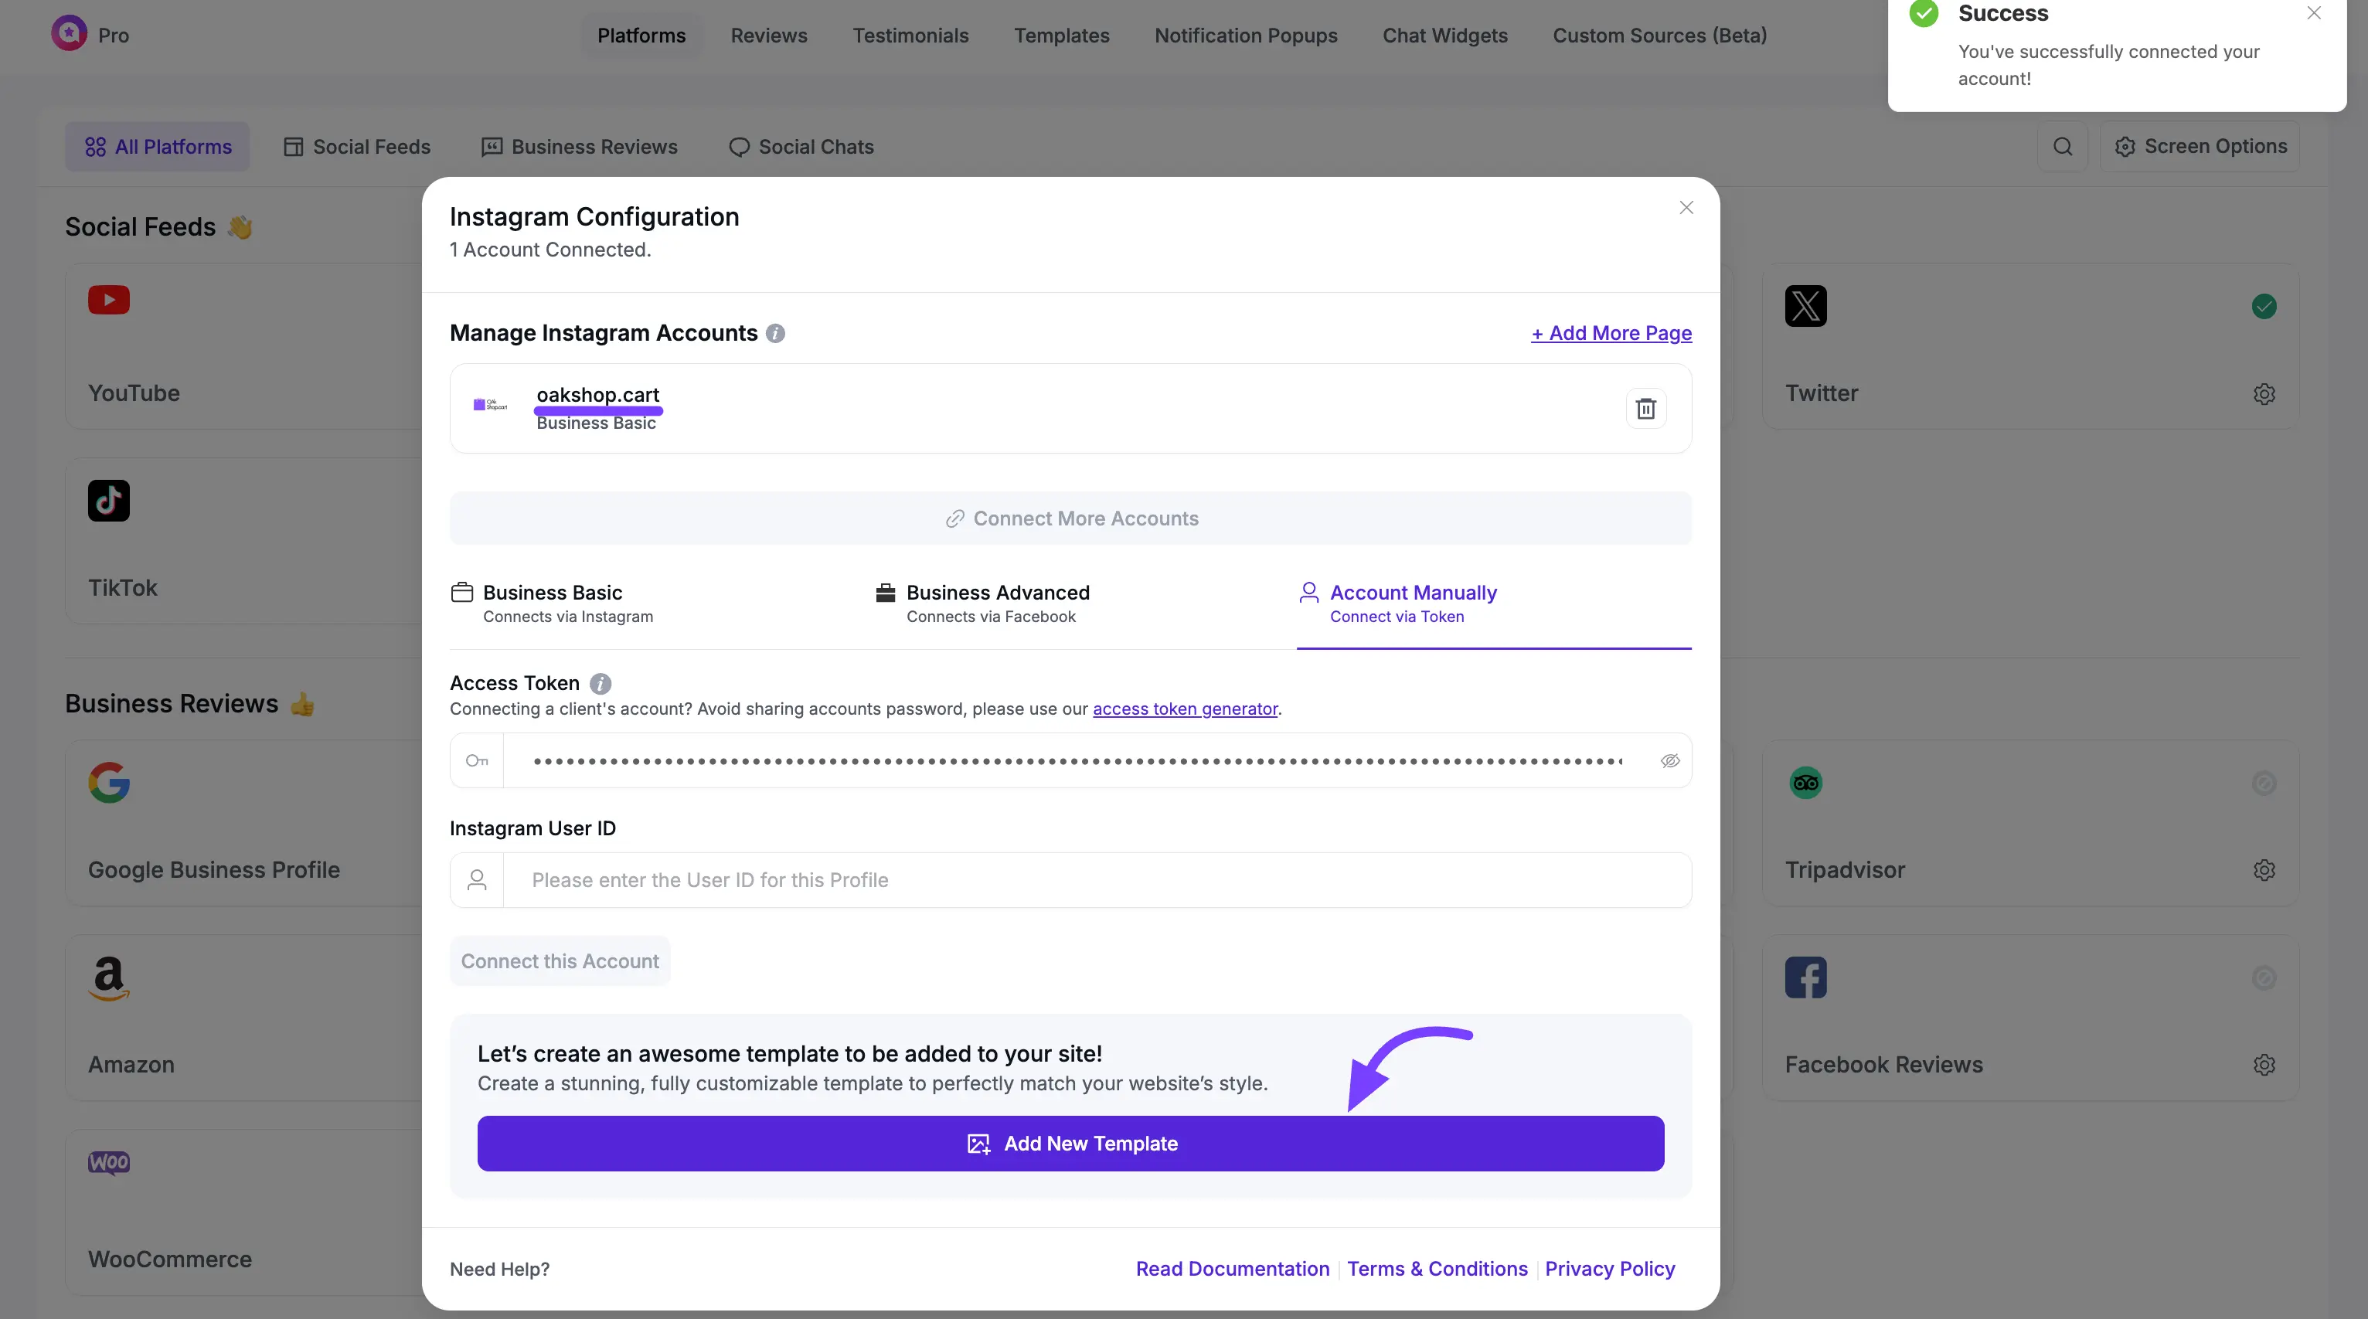
Task: Open the search icon near Screen Options
Action: 2063,146
